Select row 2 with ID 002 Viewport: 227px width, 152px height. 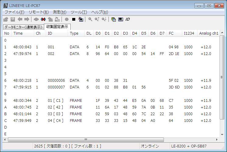pos(51,54)
